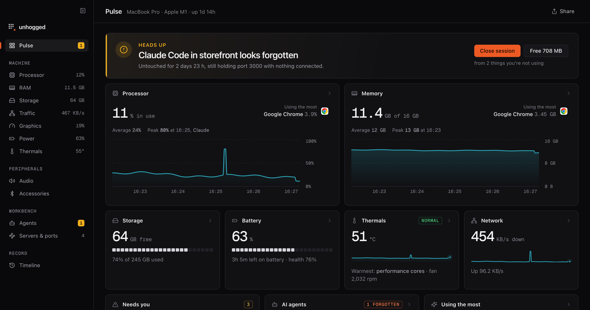Click the Share button in header

click(x=563, y=11)
